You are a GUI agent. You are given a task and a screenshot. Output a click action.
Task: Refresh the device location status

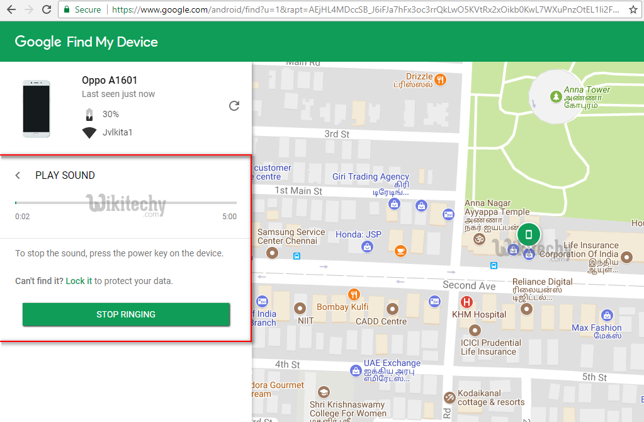pos(234,106)
